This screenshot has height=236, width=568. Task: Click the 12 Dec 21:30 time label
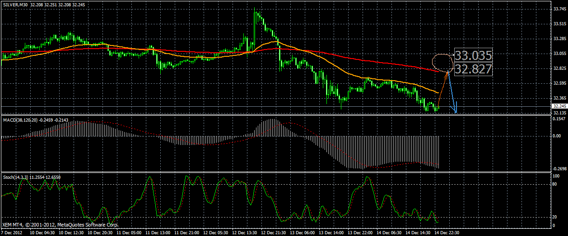274,233
